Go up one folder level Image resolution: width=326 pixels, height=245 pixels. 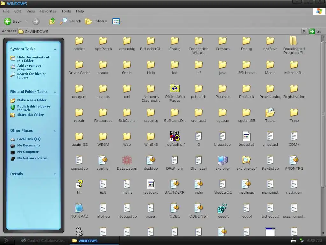click(52, 21)
